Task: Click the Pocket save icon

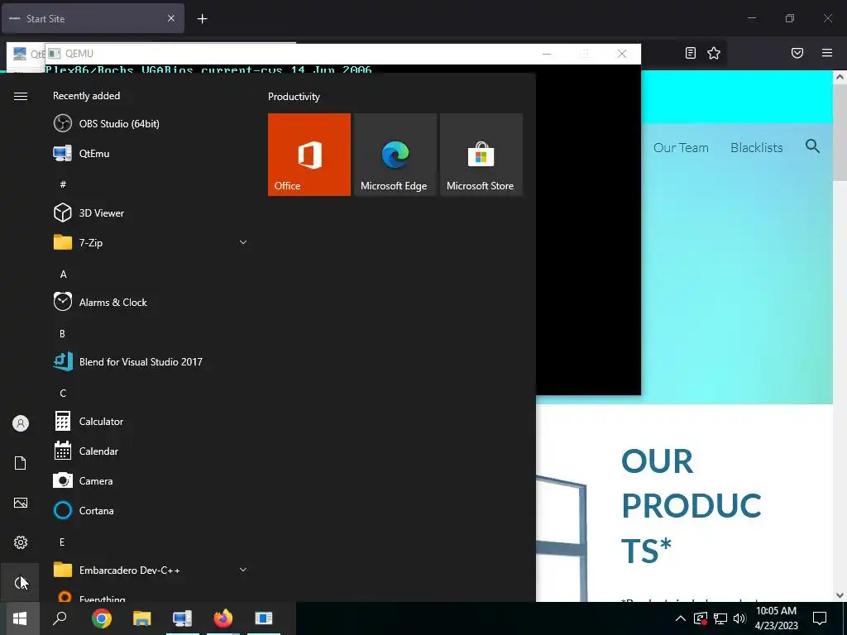Action: pyautogui.click(x=797, y=53)
